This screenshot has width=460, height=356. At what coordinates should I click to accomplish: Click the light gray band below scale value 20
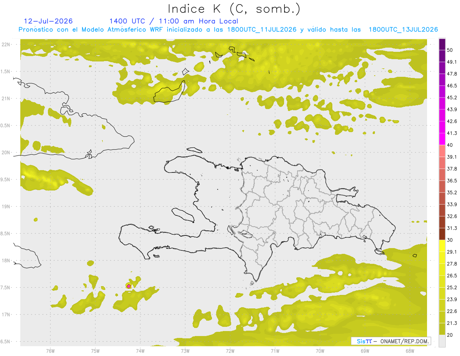pos(442,341)
